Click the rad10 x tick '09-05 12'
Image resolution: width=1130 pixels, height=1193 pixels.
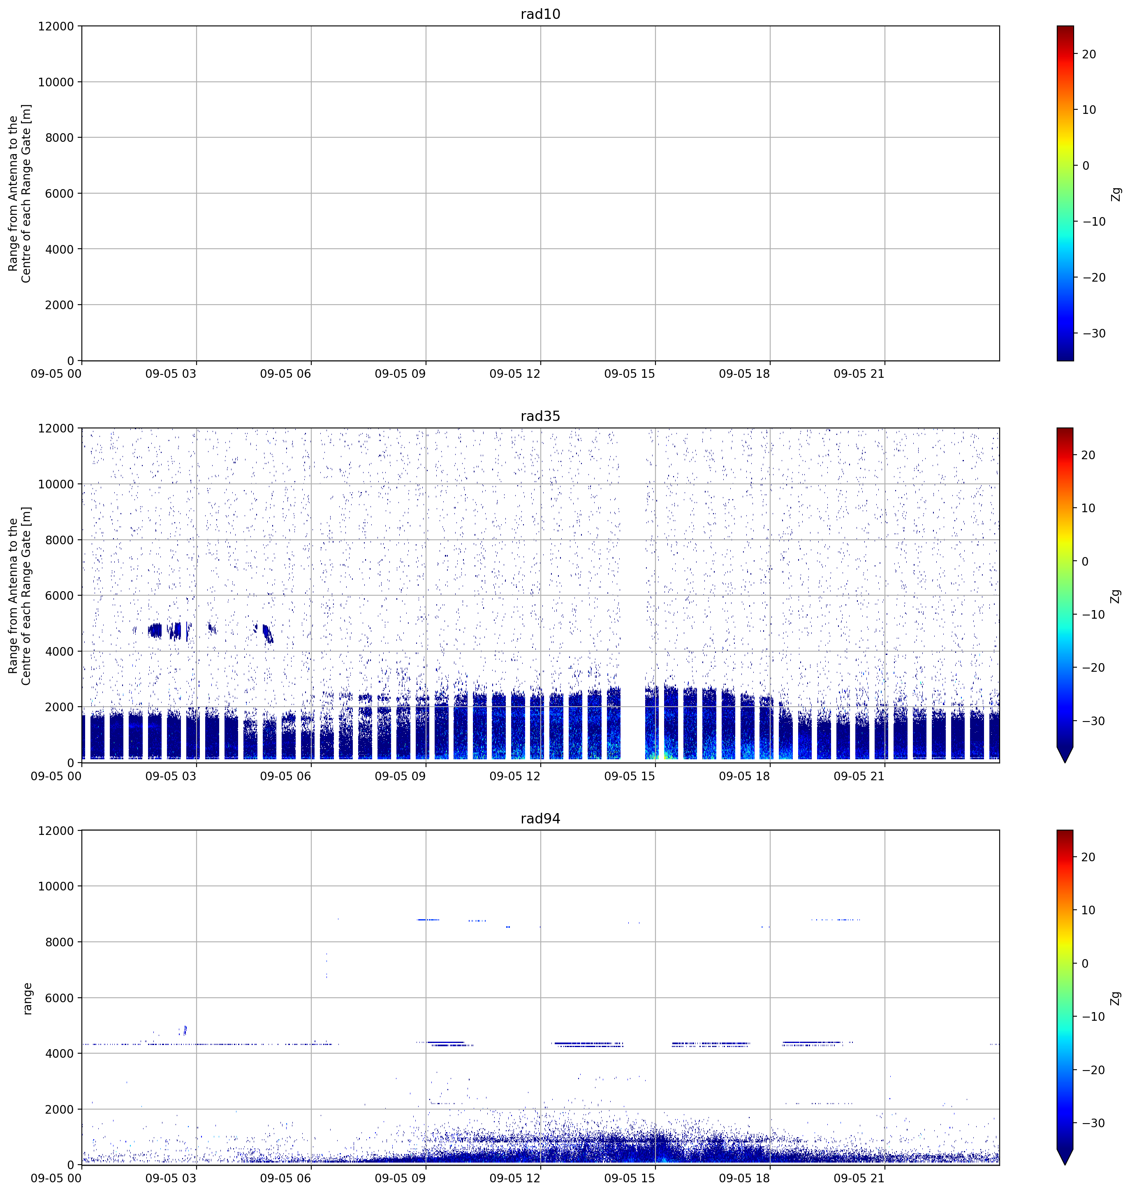pos(515,373)
